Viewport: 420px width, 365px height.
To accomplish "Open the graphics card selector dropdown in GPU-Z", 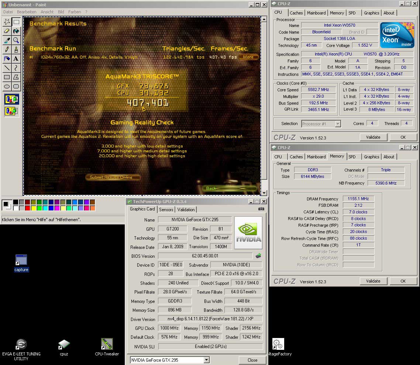I will click(x=207, y=360).
